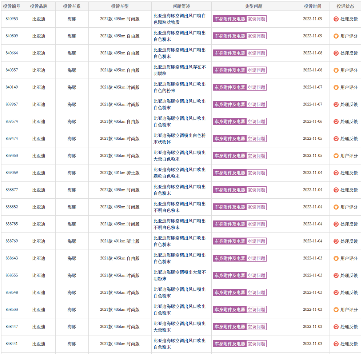Select the 2021款 401km 骑士版 cell in row 839059
Viewport: 363px width, 354px height.
(x=120, y=173)
